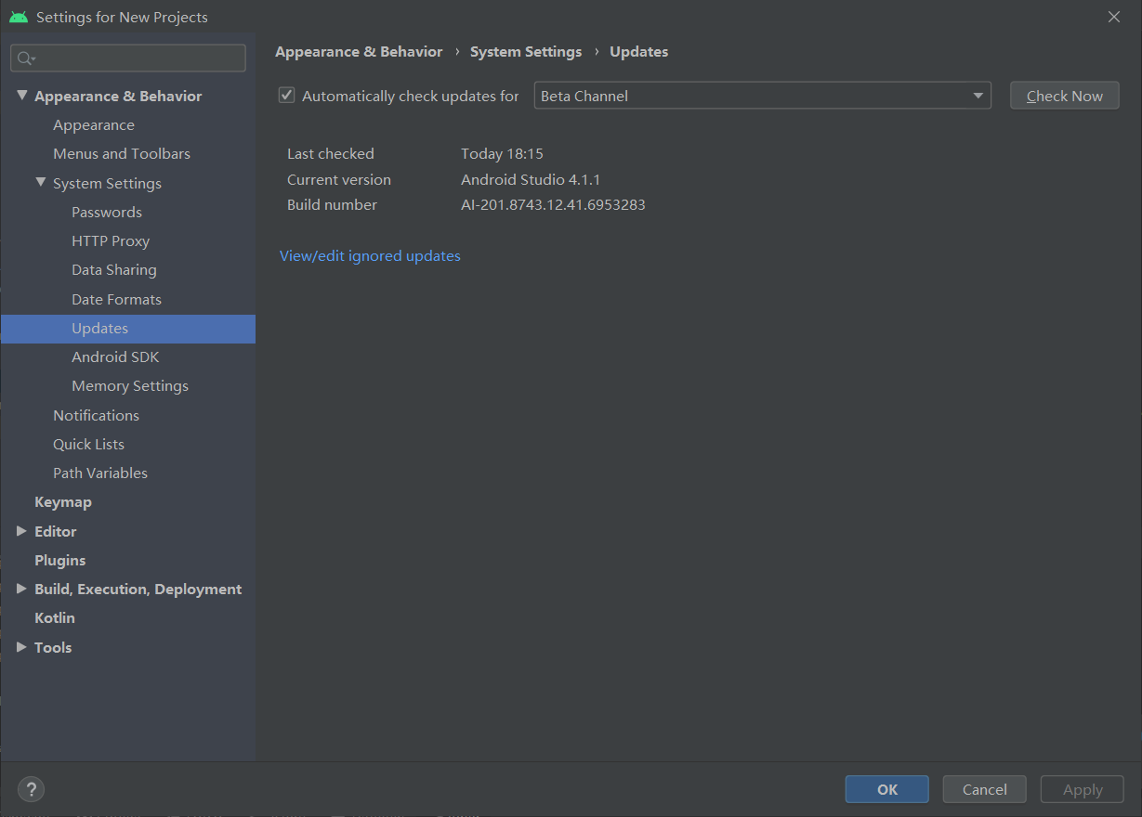Select the Keymap settings category
The width and height of the screenshot is (1142, 817).
coord(63,501)
